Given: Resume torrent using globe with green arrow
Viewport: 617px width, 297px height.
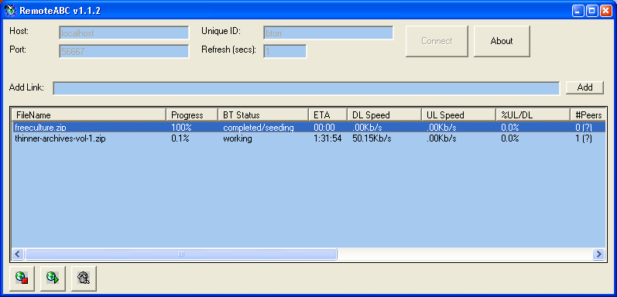Looking at the screenshot, I should pos(53,278).
